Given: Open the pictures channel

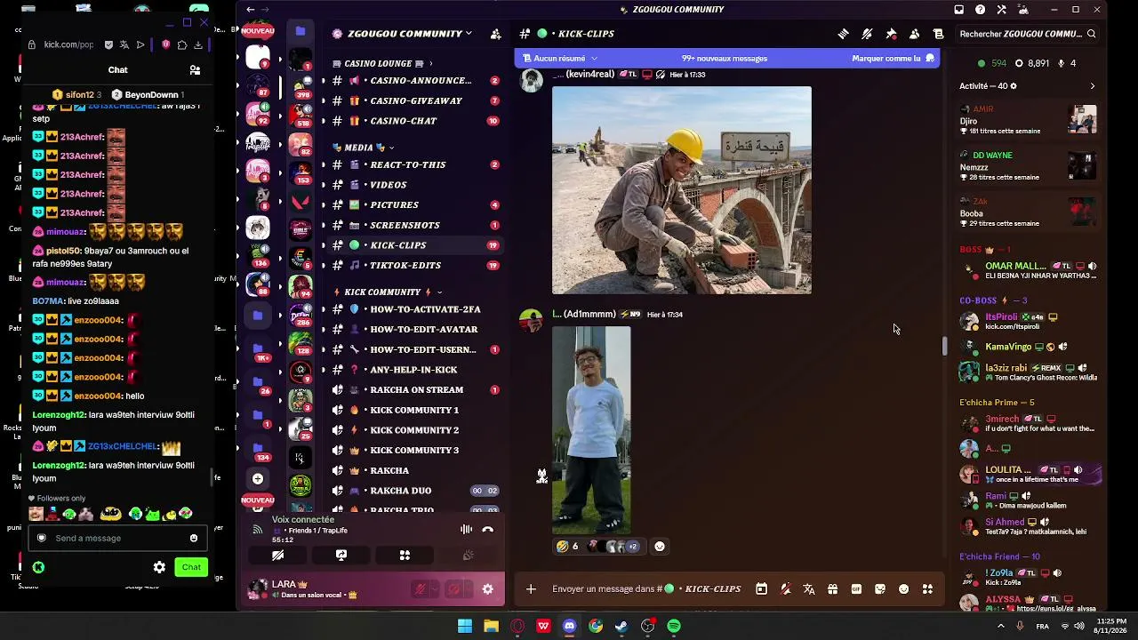Looking at the screenshot, I should (x=413, y=205).
